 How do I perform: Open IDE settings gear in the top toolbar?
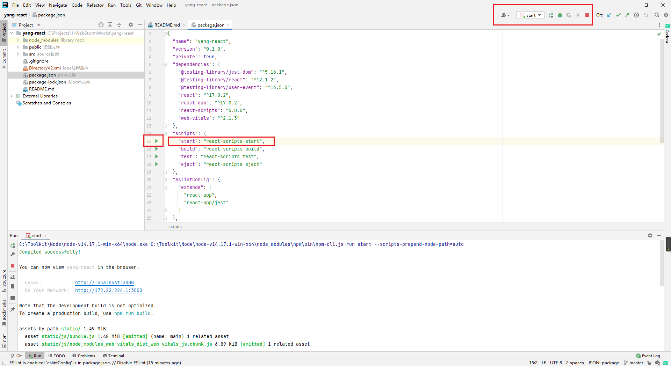(x=666, y=15)
